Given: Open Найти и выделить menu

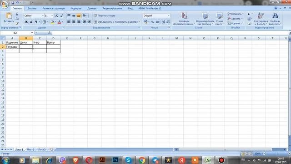Looking at the screenshot, I should 275,19.
